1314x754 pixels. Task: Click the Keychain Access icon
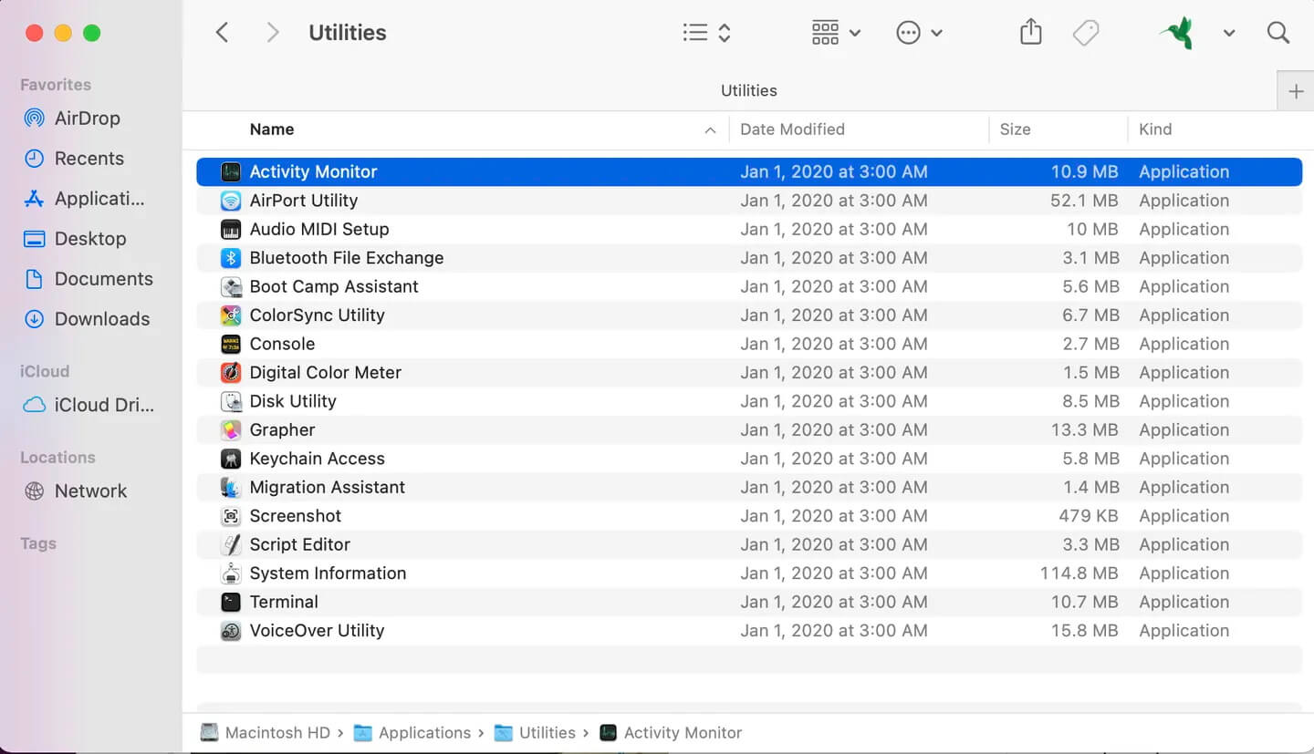231,459
